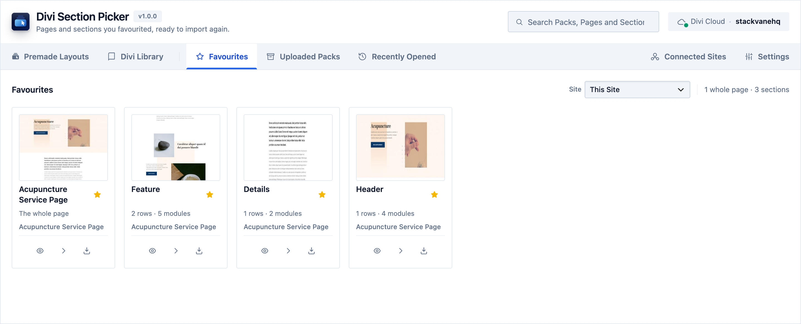Click the '2 rows · 5 modules' text

click(x=161, y=213)
